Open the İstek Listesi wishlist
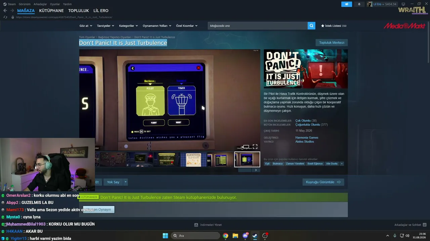The width and height of the screenshot is (430, 241). (334, 26)
